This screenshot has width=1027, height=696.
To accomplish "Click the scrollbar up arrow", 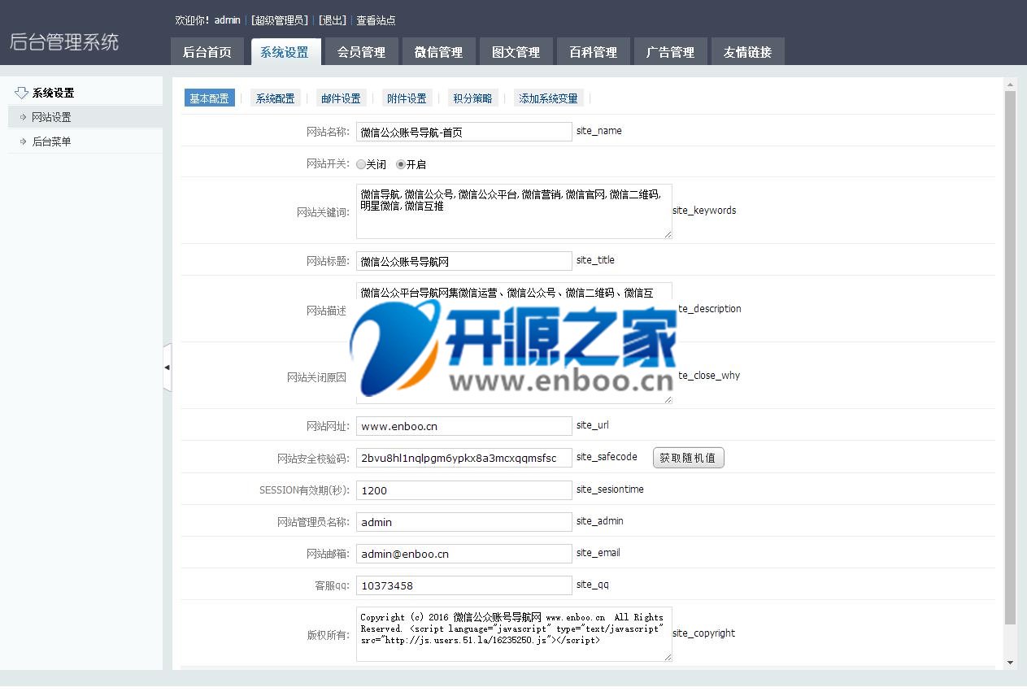I will tap(1011, 84).
